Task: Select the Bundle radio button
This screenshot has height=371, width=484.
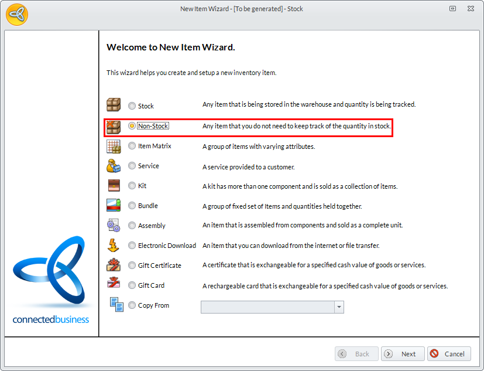Action: pyautogui.click(x=132, y=206)
